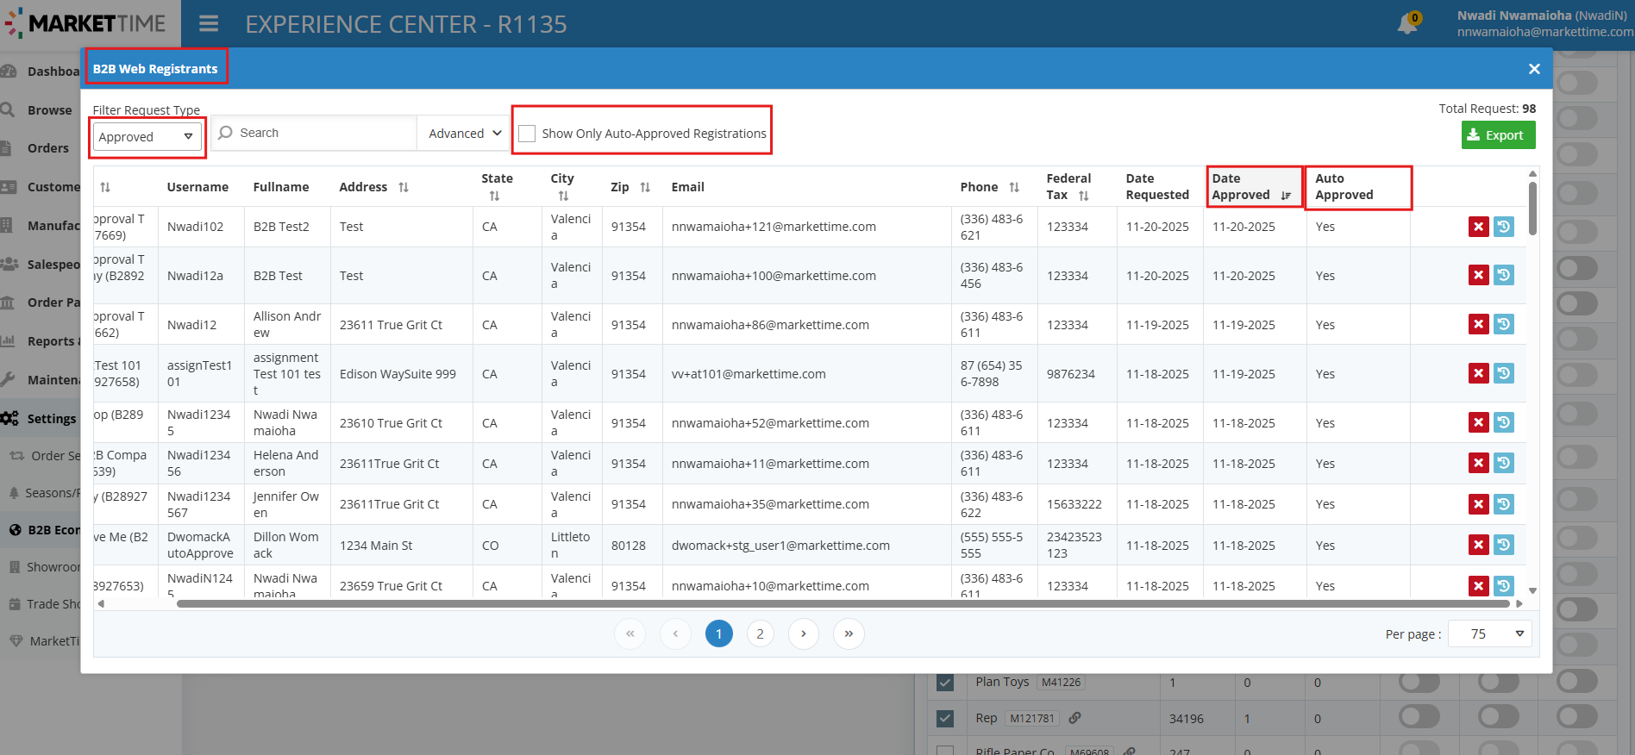
Task: Open the Filter Request Type dropdown
Action: tap(147, 137)
